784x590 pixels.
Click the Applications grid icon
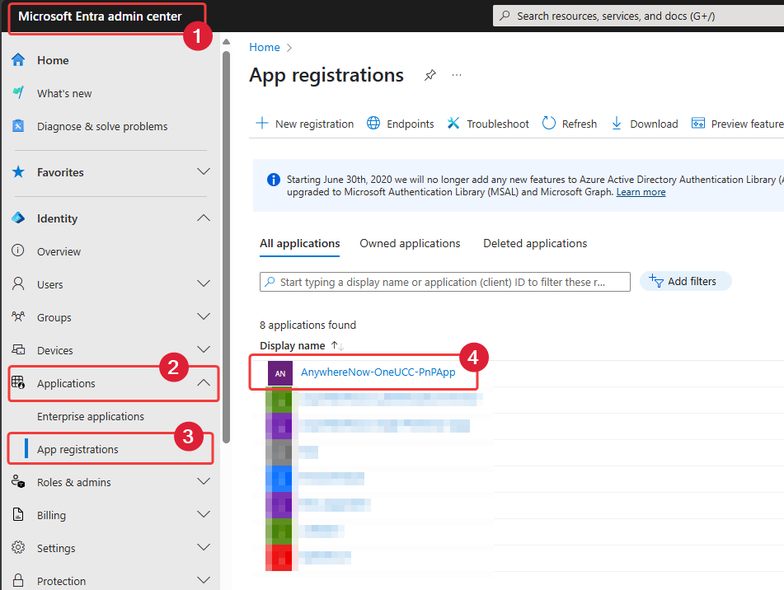(18, 382)
